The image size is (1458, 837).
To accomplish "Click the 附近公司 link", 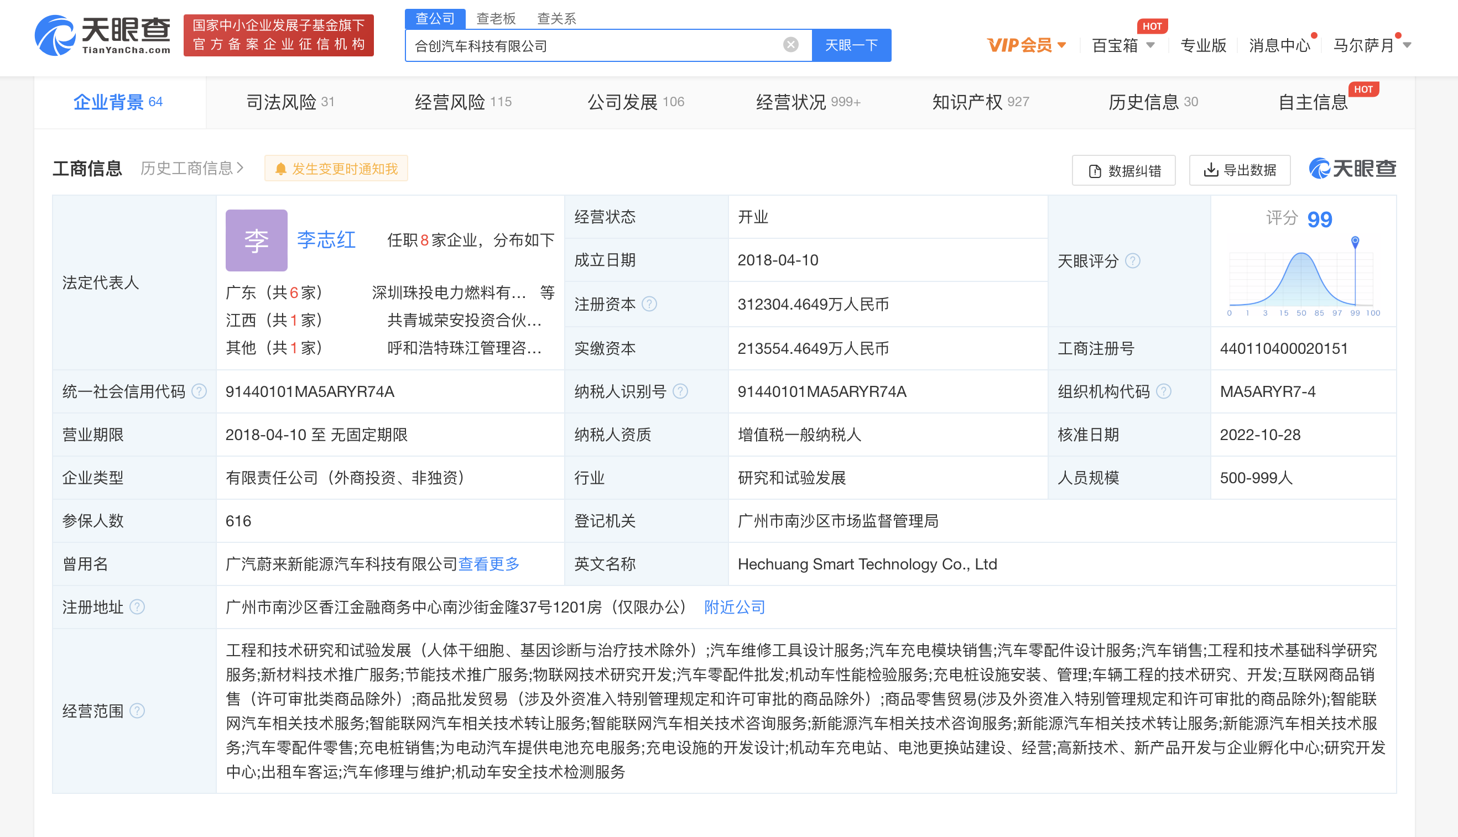I will tap(735, 607).
